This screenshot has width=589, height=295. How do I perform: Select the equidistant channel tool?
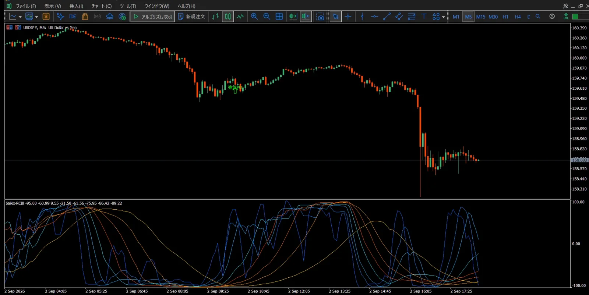click(399, 17)
